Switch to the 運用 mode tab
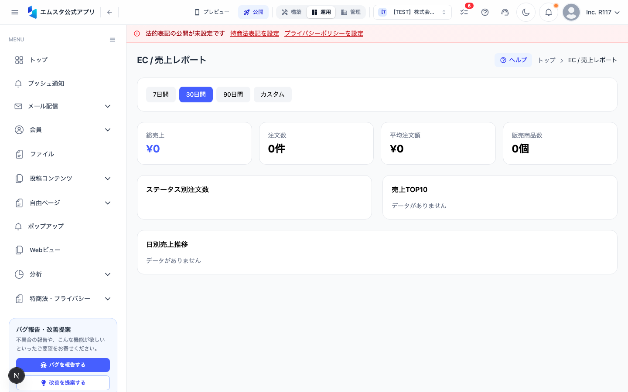 (321, 12)
